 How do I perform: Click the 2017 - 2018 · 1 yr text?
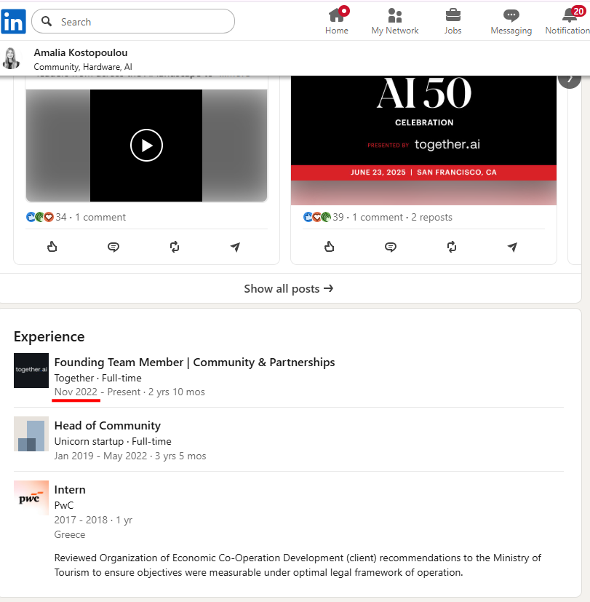(93, 520)
